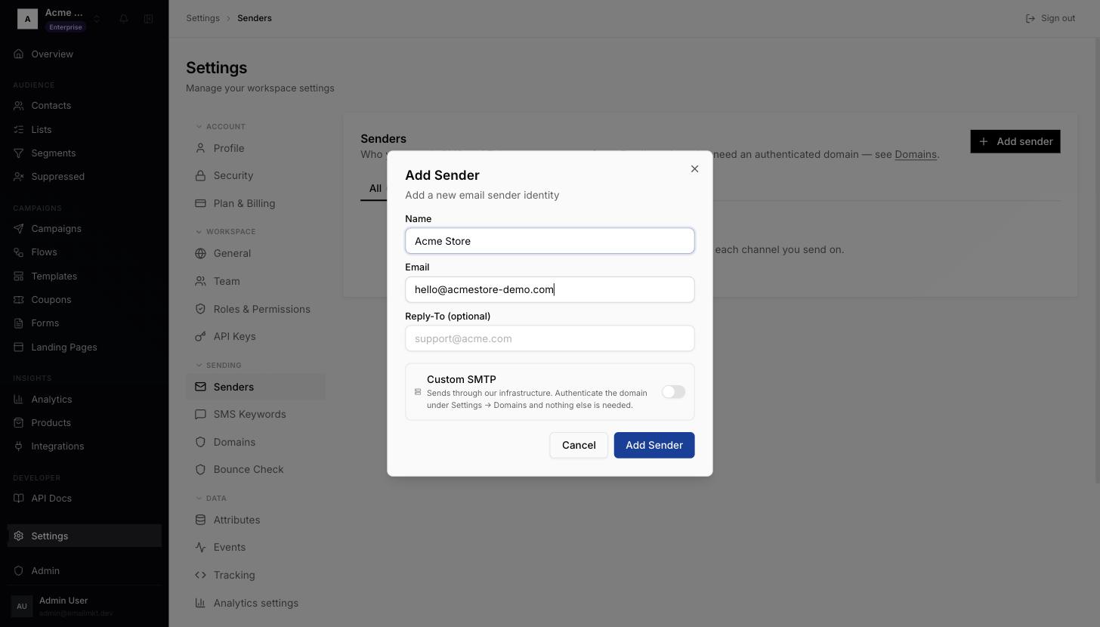
Task: Open API Keys settings
Action: pyautogui.click(x=255, y=336)
